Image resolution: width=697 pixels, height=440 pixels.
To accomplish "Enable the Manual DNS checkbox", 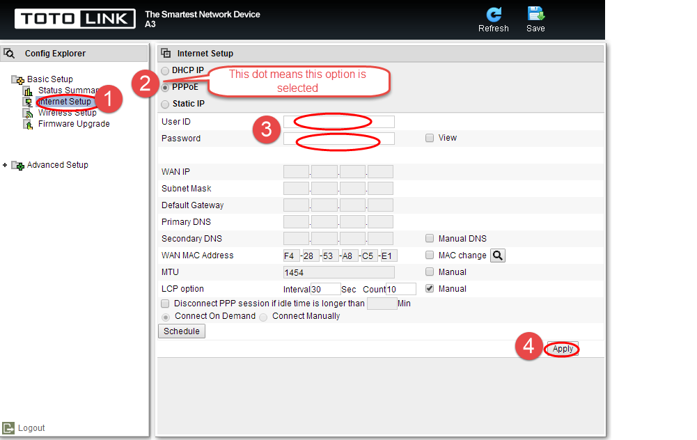I will [x=430, y=238].
